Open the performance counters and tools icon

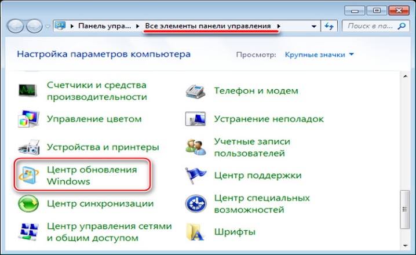click(28, 90)
